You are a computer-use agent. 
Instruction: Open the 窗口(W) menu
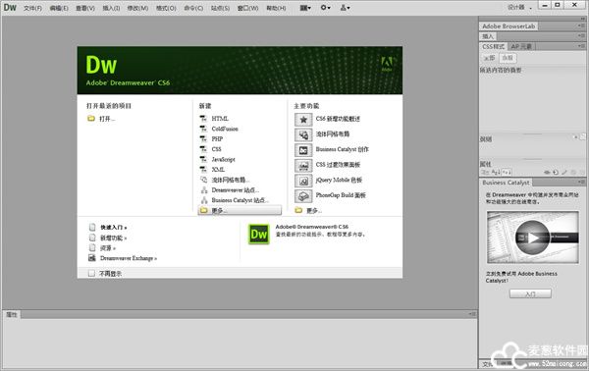pos(248,8)
